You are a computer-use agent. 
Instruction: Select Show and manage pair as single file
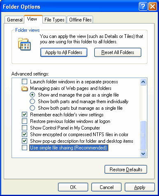coord(33,95)
